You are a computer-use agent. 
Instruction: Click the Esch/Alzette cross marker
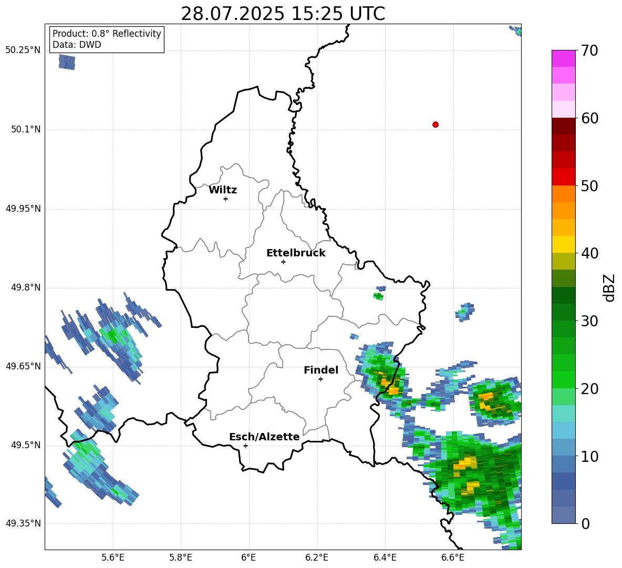[245, 446]
